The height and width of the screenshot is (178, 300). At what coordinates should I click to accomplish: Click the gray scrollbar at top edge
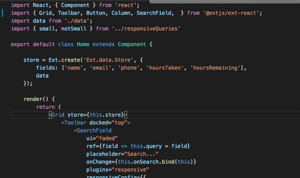point(224,2)
